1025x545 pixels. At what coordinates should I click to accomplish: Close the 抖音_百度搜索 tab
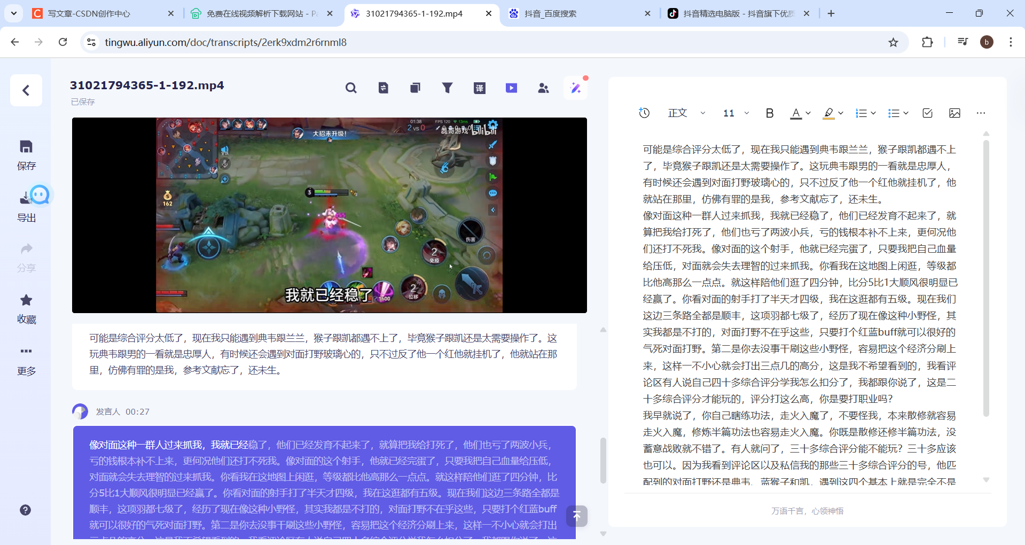[647, 13]
